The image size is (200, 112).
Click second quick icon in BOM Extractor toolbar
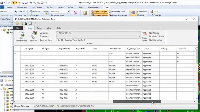(x=22, y=23)
